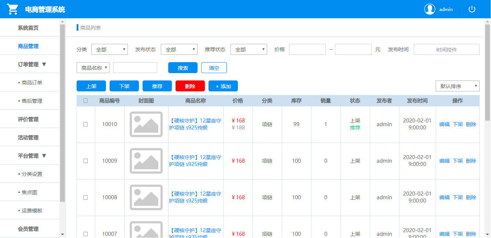Click the blue 下架 batch button
This screenshot has height=238, width=491.
pos(124,86)
